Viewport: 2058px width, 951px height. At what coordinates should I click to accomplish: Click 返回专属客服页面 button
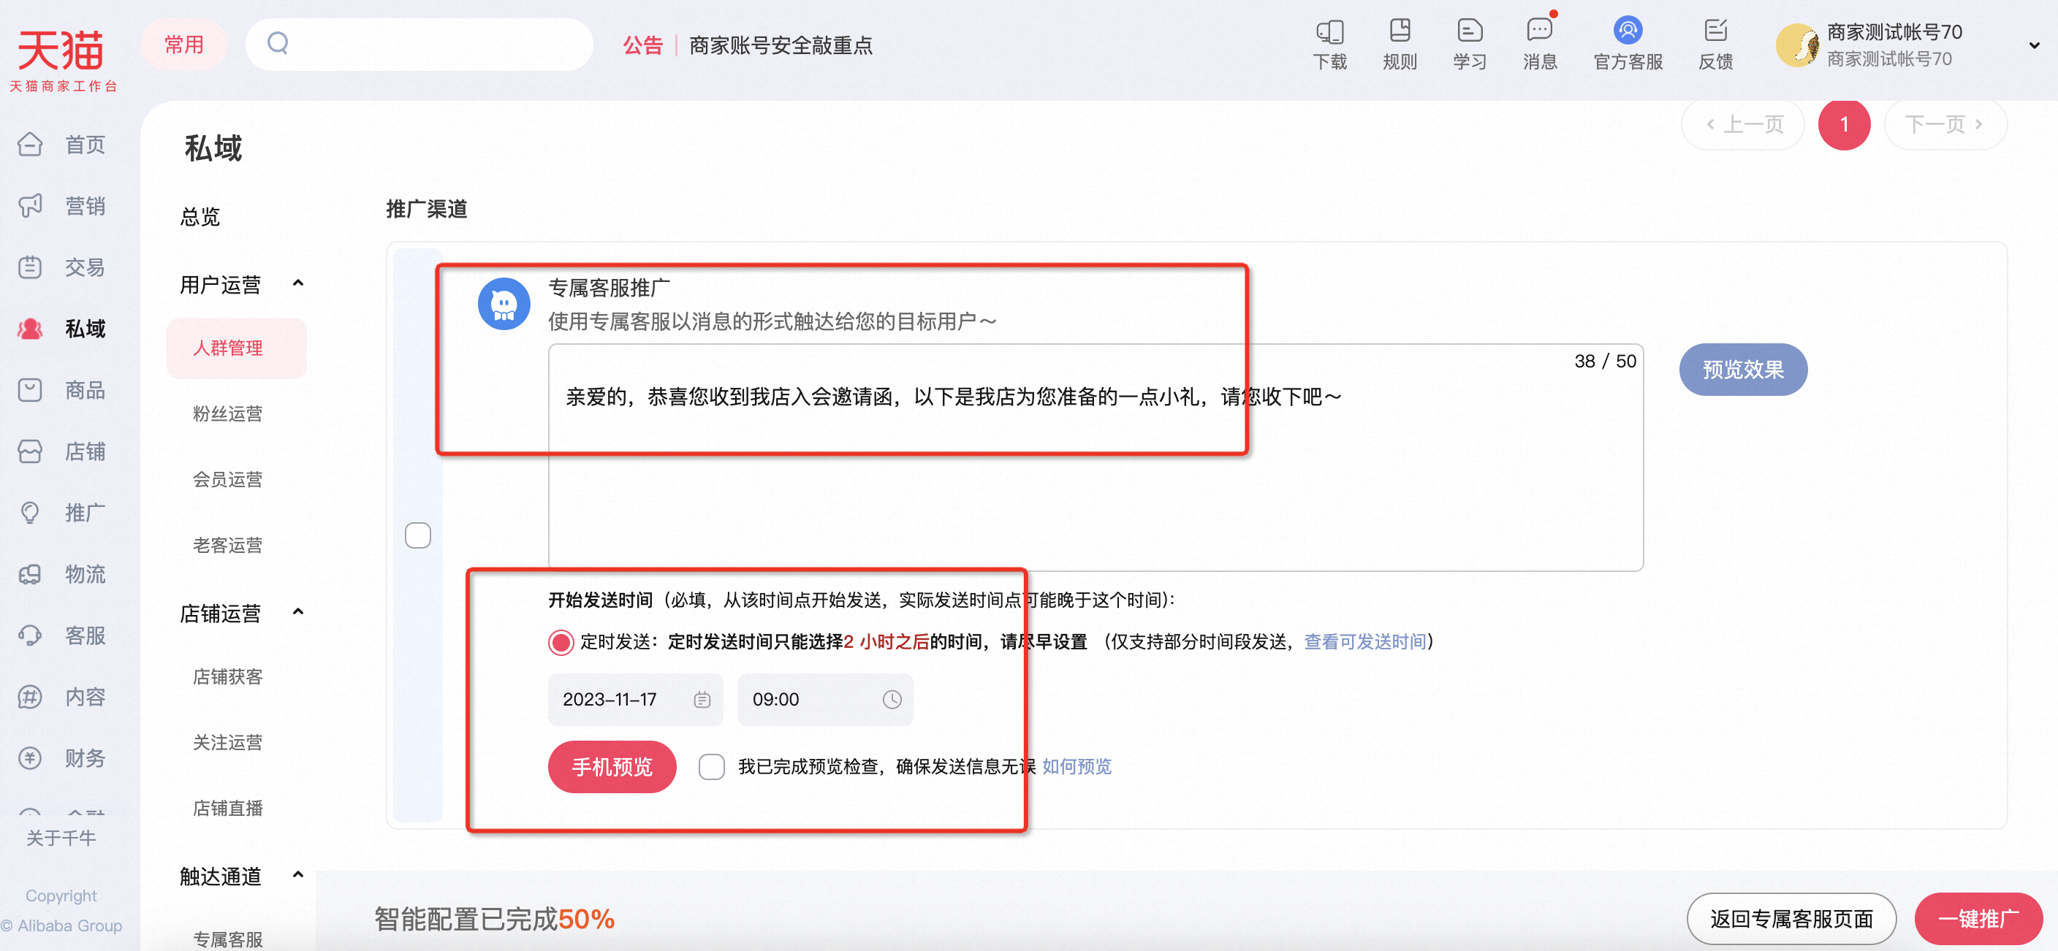[x=1791, y=919]
